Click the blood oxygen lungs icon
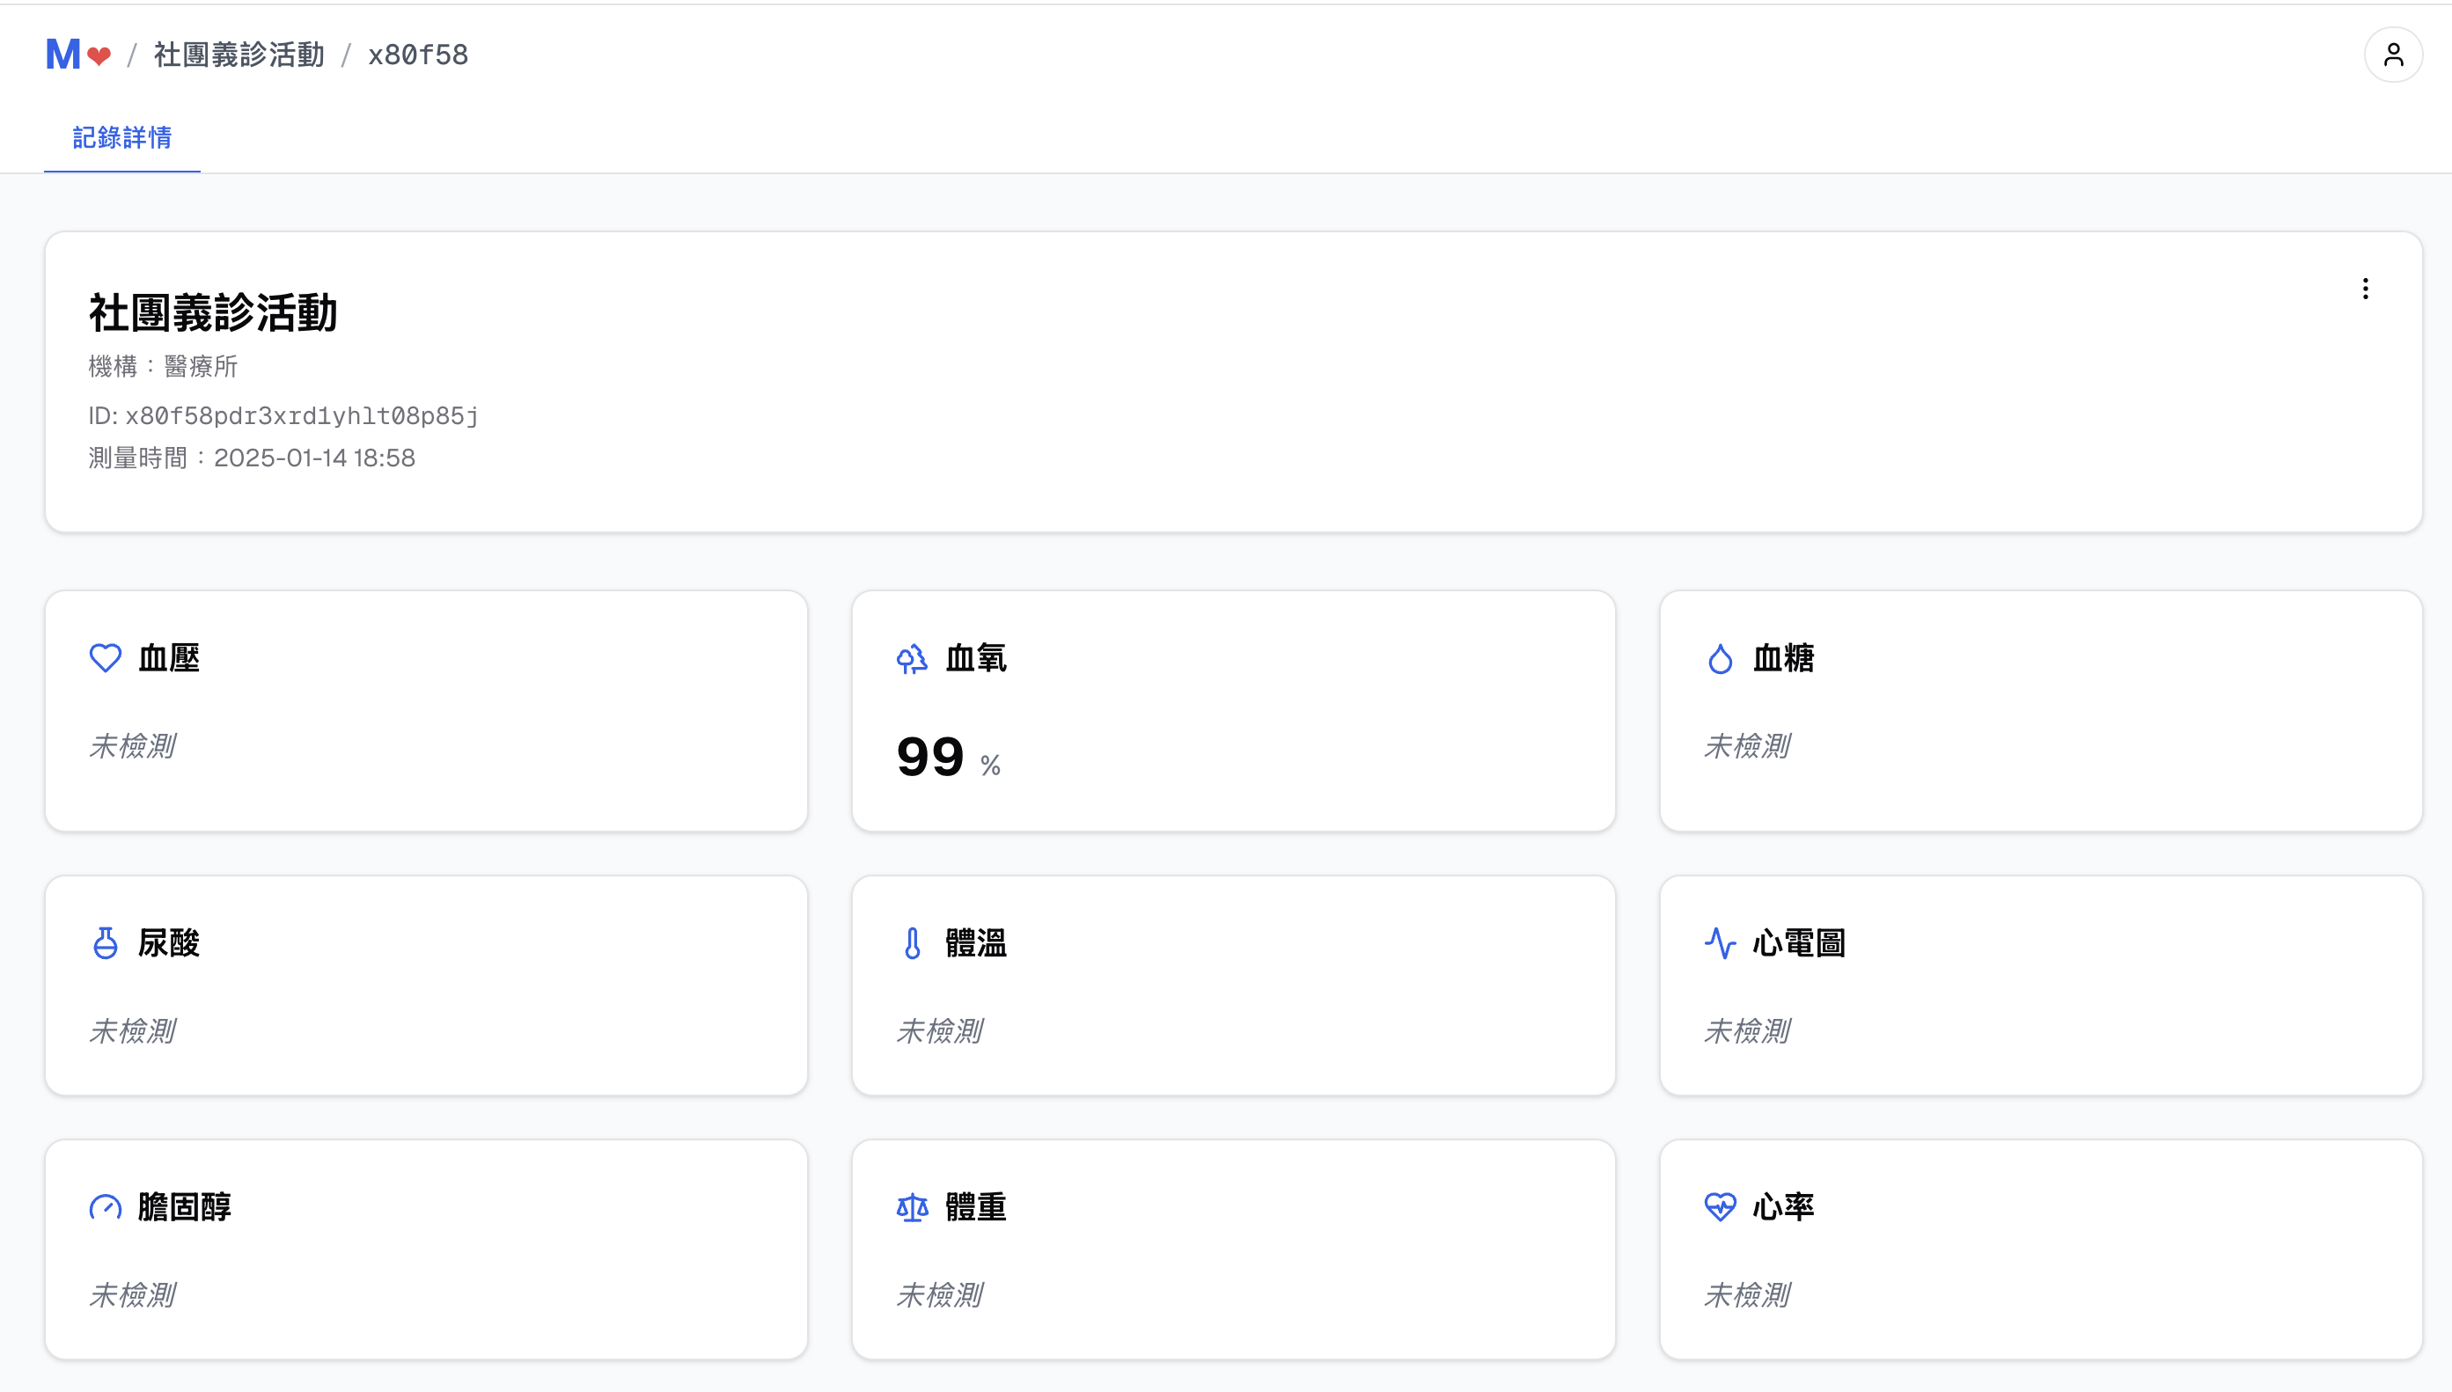Image resolution: width=2452 pixels, height=1392 pixels. coord(912,658)
